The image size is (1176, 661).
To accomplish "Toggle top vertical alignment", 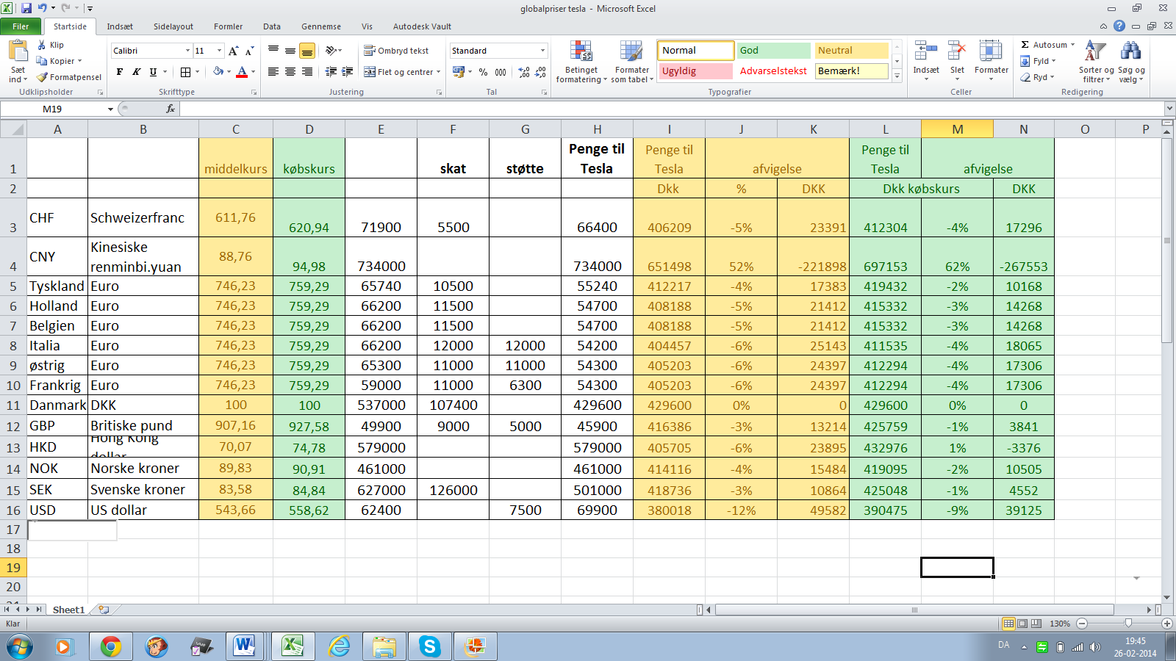I will [273, 51].
